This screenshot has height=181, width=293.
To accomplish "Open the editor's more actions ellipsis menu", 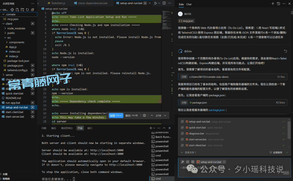I will [170, 3].
